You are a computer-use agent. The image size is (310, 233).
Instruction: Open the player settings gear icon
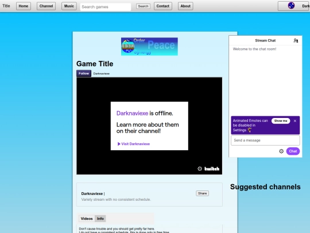click(200, 169)
